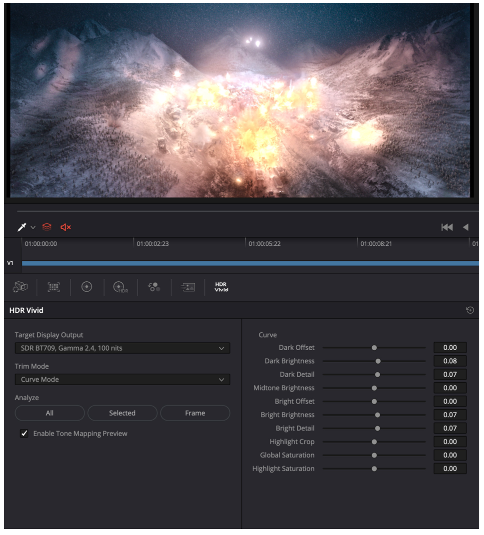Open the Color Match palette icon
Screen dimensions: 484x535
coord(53,287)
